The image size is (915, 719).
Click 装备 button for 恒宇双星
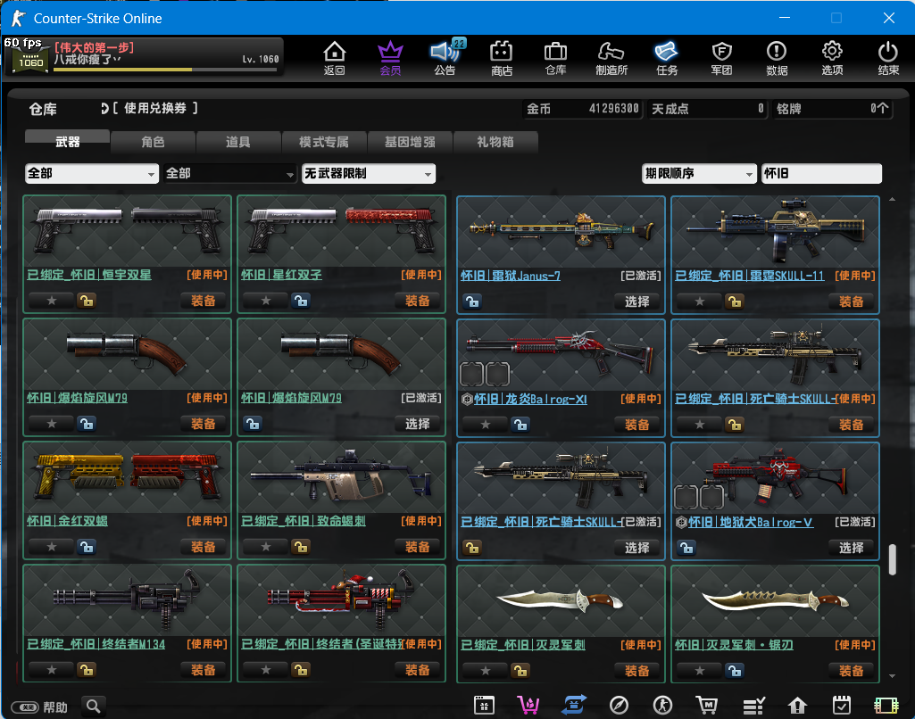(x=203, y=301)
